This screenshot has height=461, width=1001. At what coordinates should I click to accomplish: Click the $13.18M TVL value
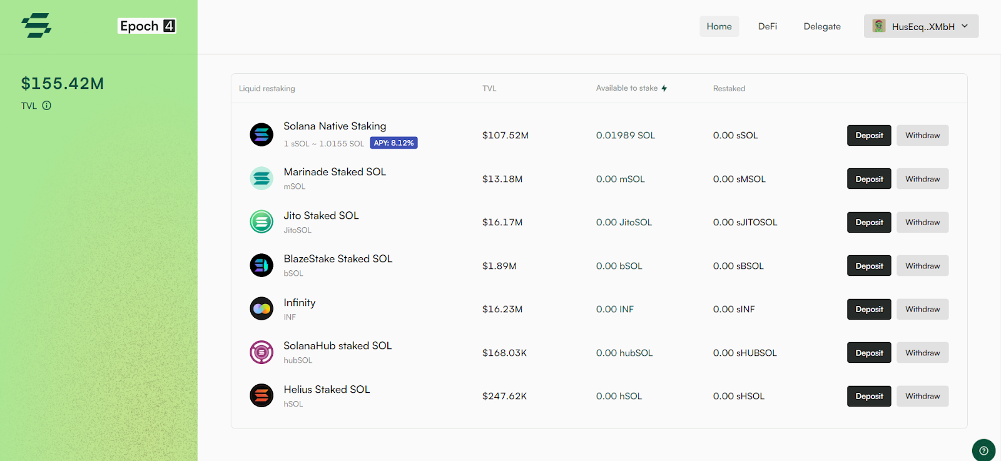[x=502, y=179]
